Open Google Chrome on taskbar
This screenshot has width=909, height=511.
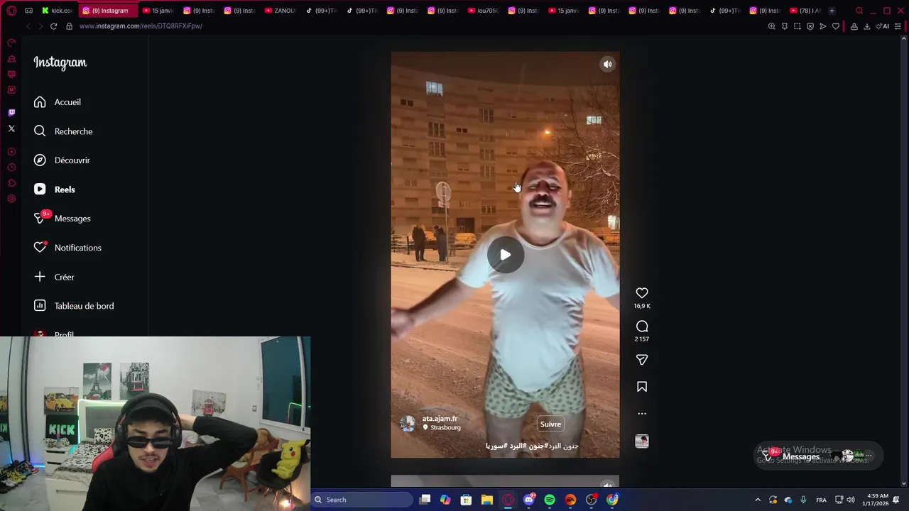(x=612, y=500)
